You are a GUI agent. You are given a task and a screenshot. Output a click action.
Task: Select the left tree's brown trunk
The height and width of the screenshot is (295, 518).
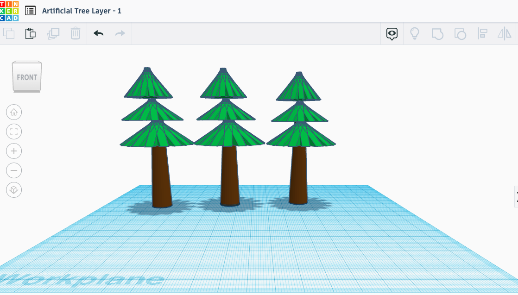point(161,177)
